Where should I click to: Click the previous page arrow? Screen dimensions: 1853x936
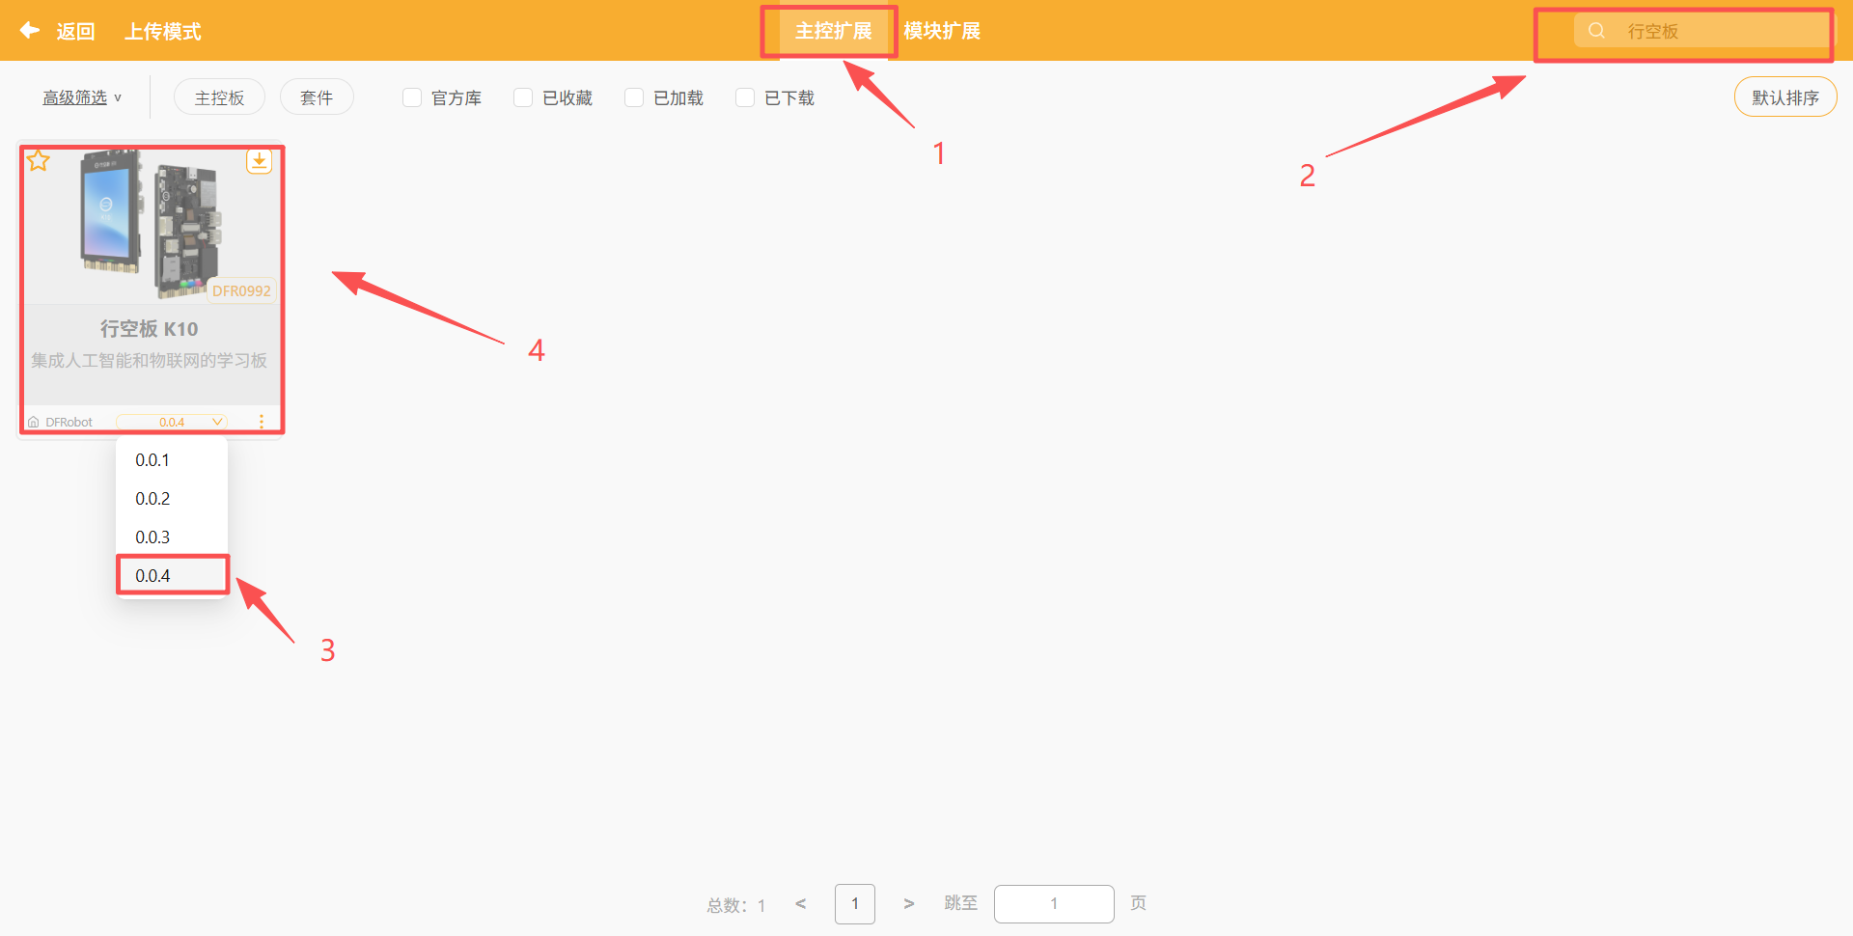tap(800, 903)
